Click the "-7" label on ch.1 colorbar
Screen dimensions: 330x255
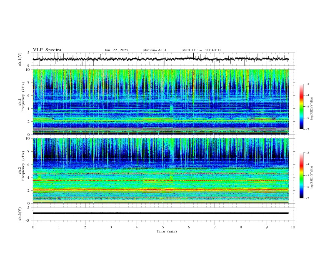[307, 129]
